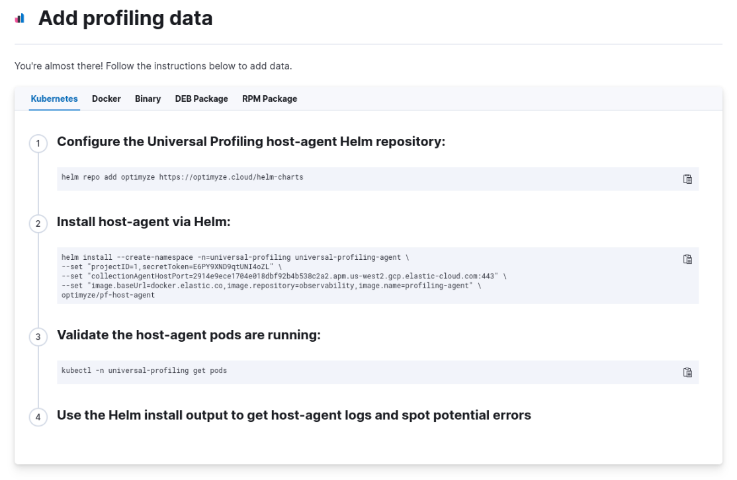Click step indicator 2 beside Install host-agent
This screenshot has width=737, height=480.
(x=38, y=223)
